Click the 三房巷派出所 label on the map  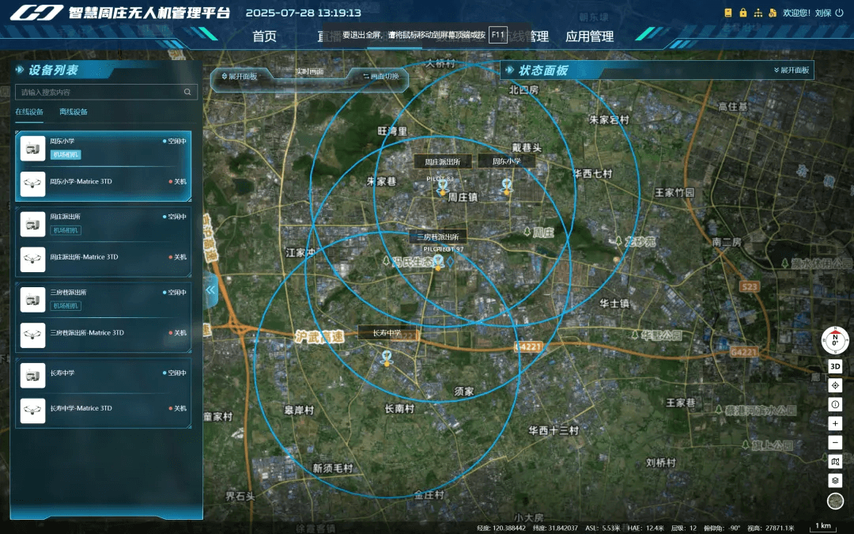coord(438,237)
